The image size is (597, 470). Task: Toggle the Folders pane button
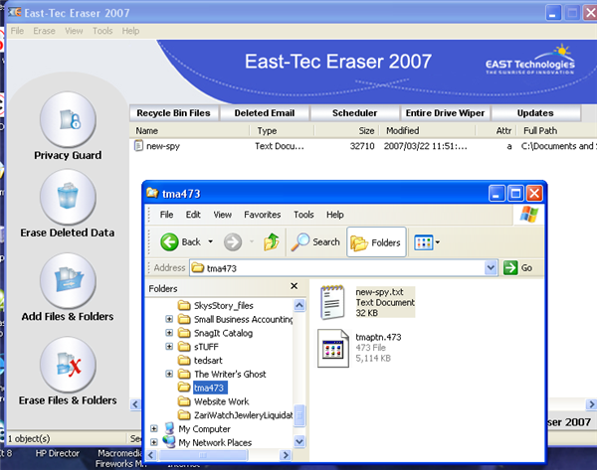pyautogui.click(x=376, y=241)
